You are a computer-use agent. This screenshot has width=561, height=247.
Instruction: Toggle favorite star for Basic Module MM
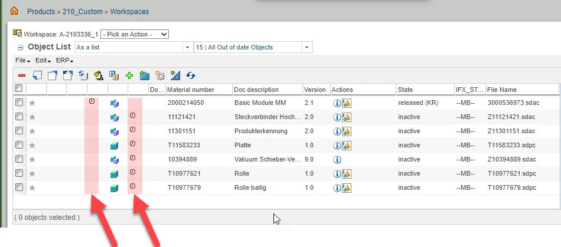pyautogui.click(x=32, y=103)
